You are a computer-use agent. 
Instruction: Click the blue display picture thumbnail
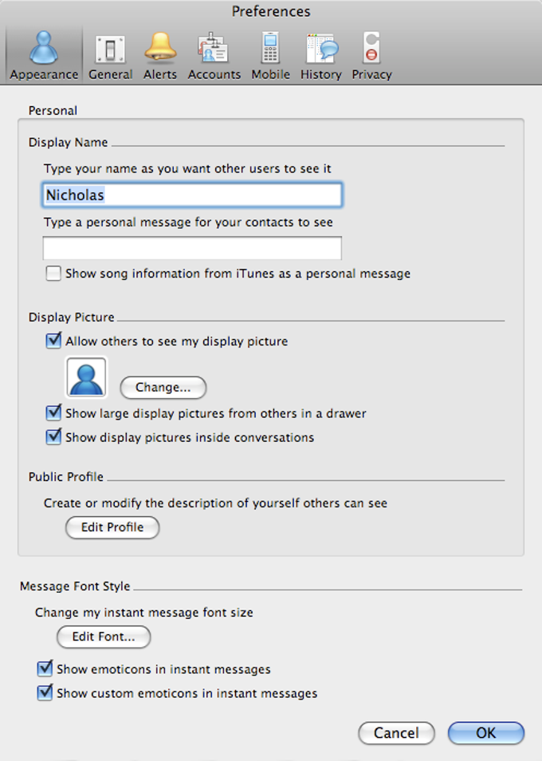click(x=85, y=377)
